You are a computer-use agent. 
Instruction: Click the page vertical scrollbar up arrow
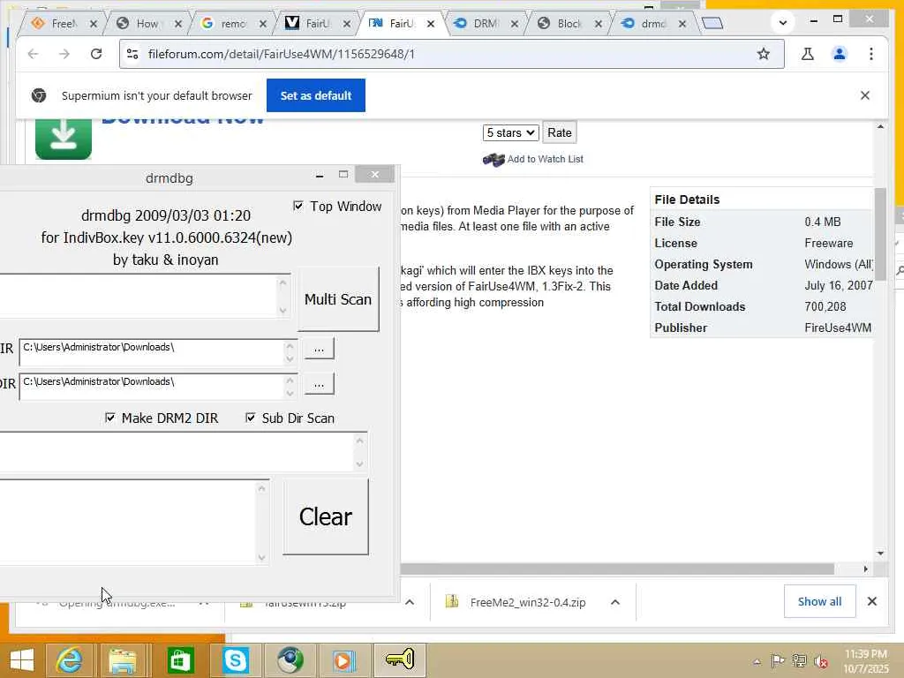click(880, 126)
